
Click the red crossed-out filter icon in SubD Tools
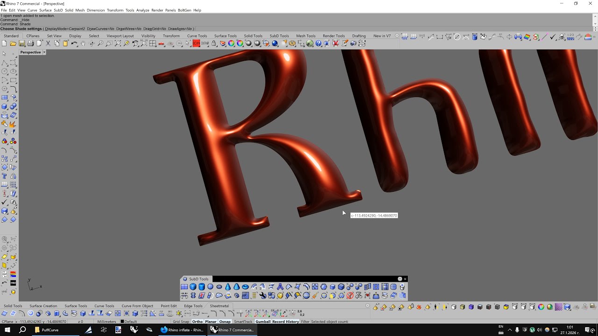[x=350, y=295]
